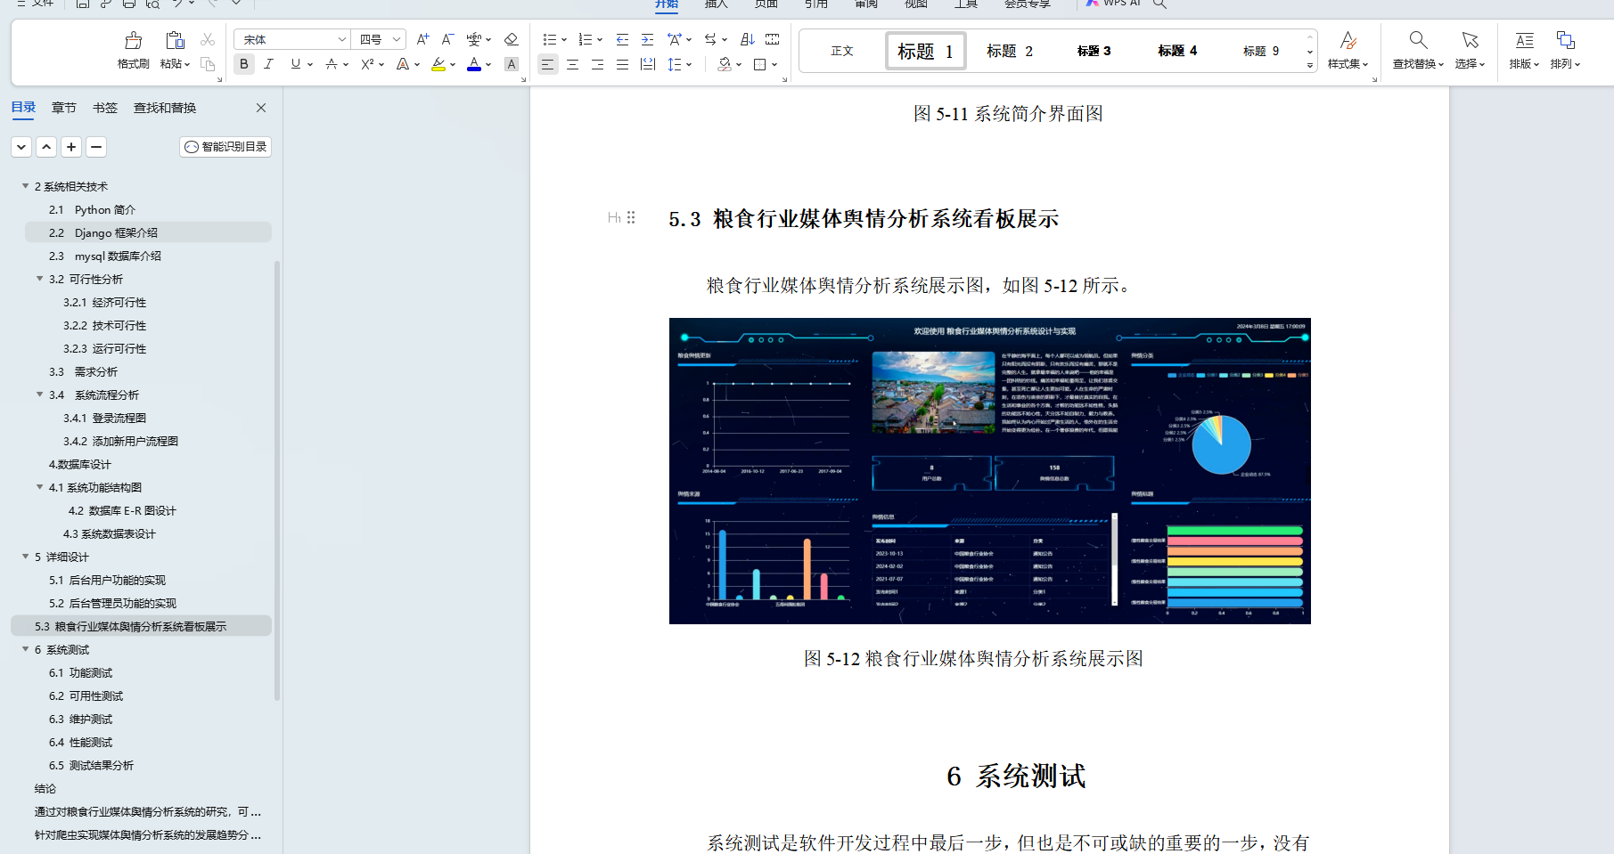The width and height of the screenshot is (1614, 854).
Task: Toggle left alignment button
Action: pos(547,64)
